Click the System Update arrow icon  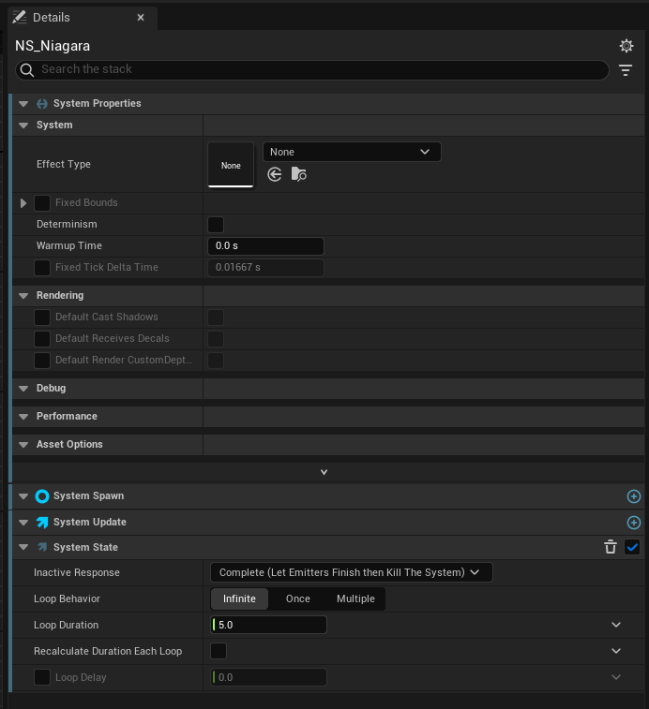[x=42, y=523]
